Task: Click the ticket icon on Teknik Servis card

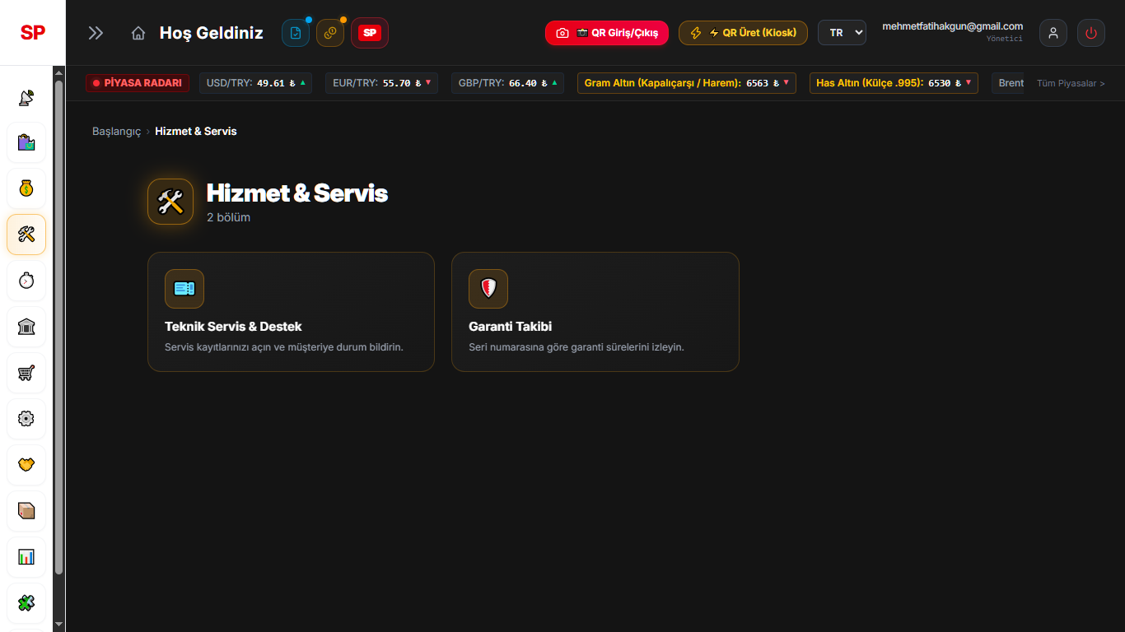Action: [x=184, y=289]
